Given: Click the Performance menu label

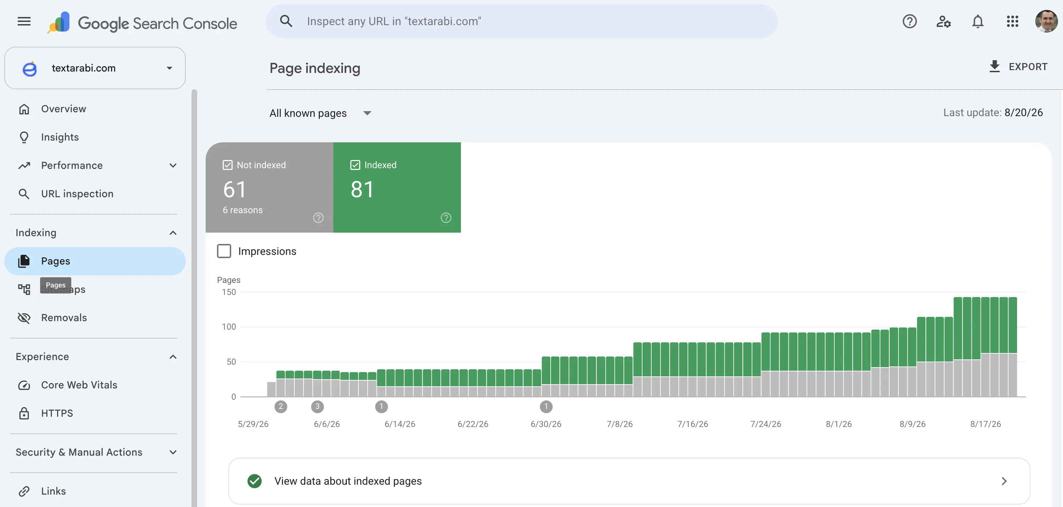Looking at the screenshot, I should (72, 165).
